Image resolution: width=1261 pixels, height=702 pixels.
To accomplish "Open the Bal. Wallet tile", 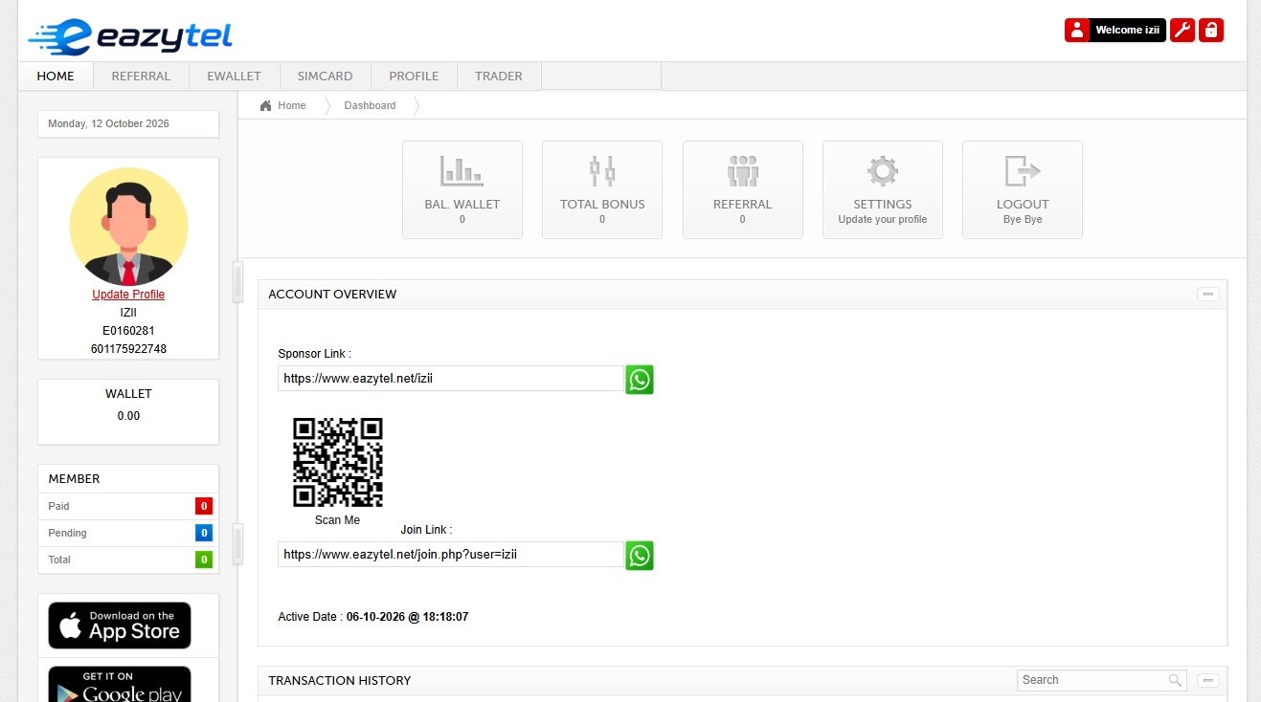I will 462,189.
